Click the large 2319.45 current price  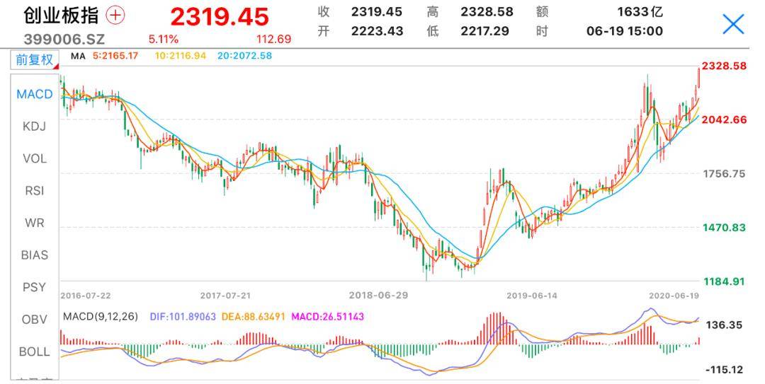pyautogui.click(x=220, y=17)
